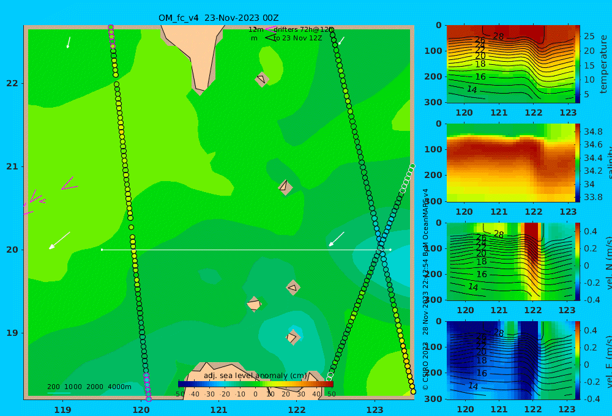
Task: Click the vel. E color bar
Action: coord(577,360)
